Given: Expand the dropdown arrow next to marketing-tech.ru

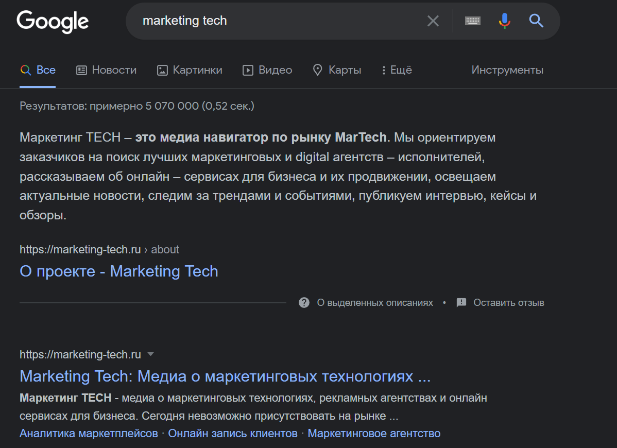Looking at the screenshot, I should coord(150,354).
